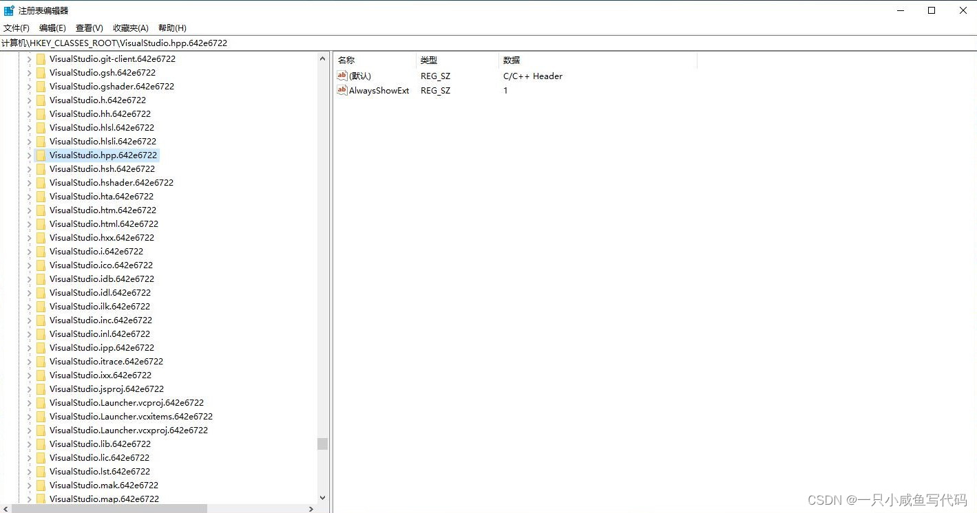Click the AlwaysShowExt string value icon

tap(342, 90)
